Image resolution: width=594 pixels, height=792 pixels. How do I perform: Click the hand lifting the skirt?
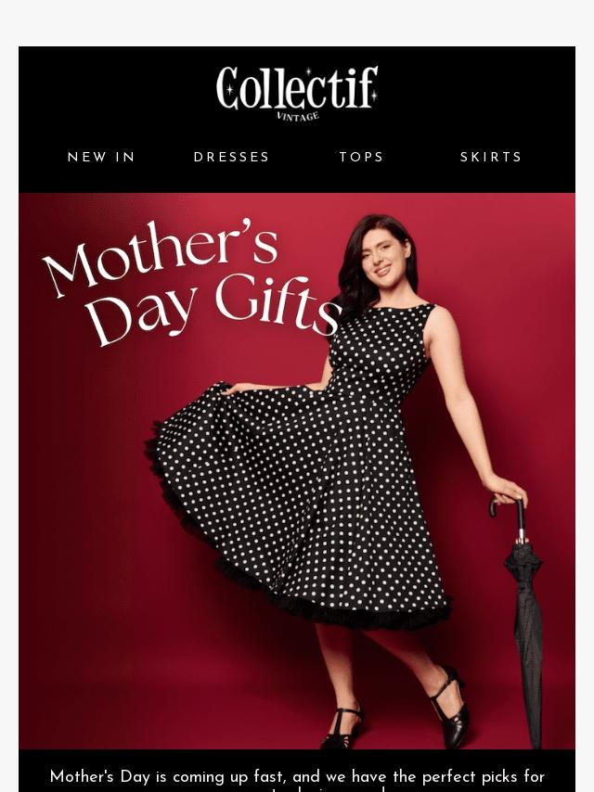[234, 389]
